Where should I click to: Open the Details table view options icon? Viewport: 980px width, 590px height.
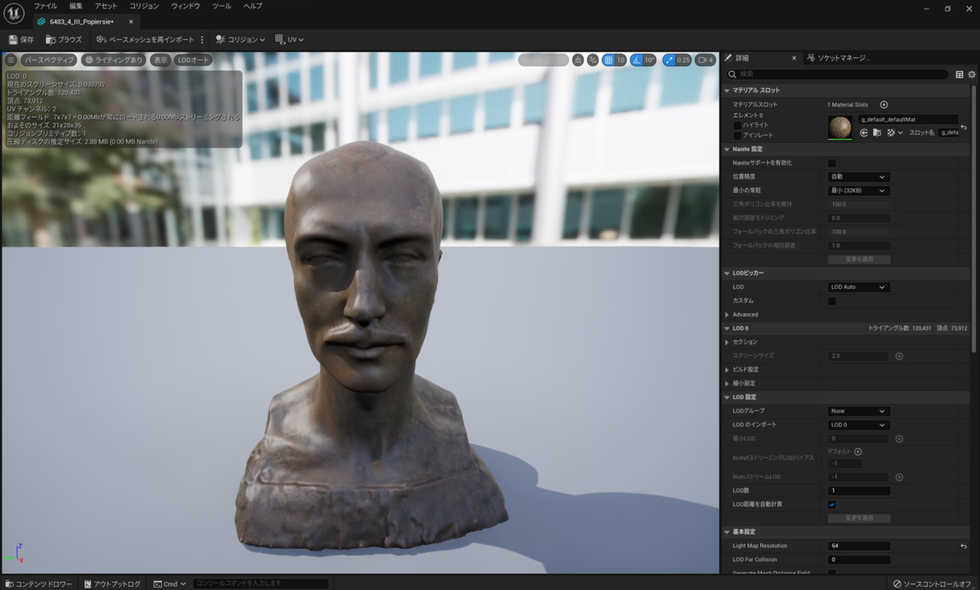(960, 74)
